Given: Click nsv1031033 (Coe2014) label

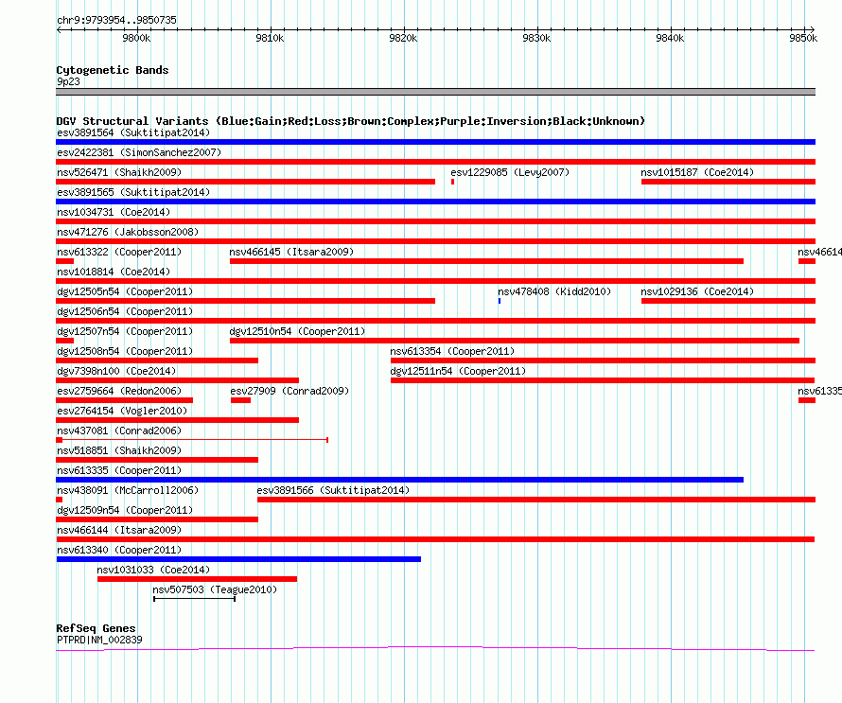Looking at the screenshot, I should coord(153,570).
